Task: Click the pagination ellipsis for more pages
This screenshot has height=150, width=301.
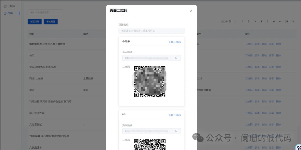Action: click(280, 21)
